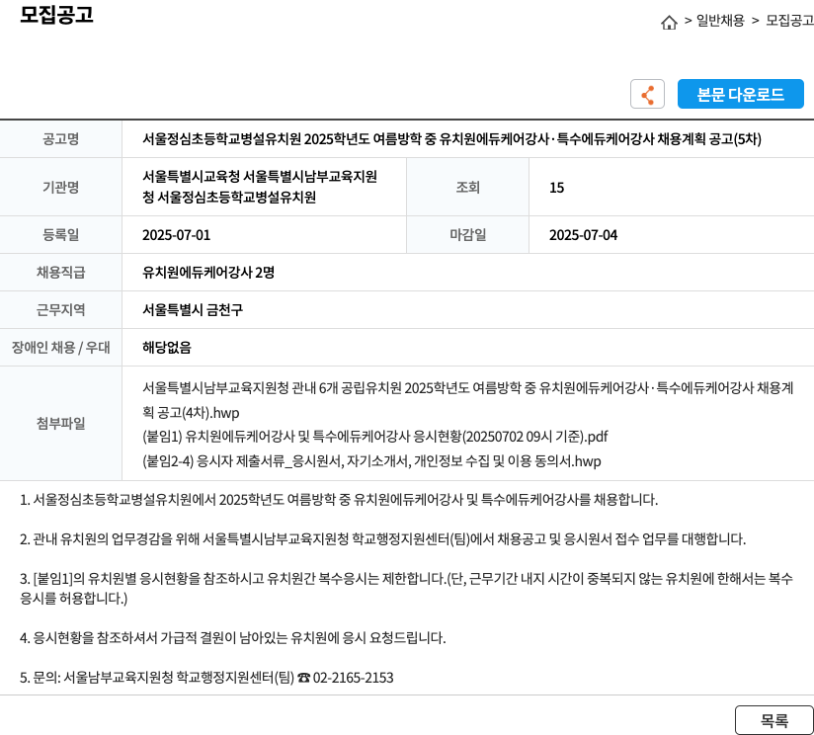Return to the list with 목록 button
This screenshot has height=735, width=814.
[774, 720]
